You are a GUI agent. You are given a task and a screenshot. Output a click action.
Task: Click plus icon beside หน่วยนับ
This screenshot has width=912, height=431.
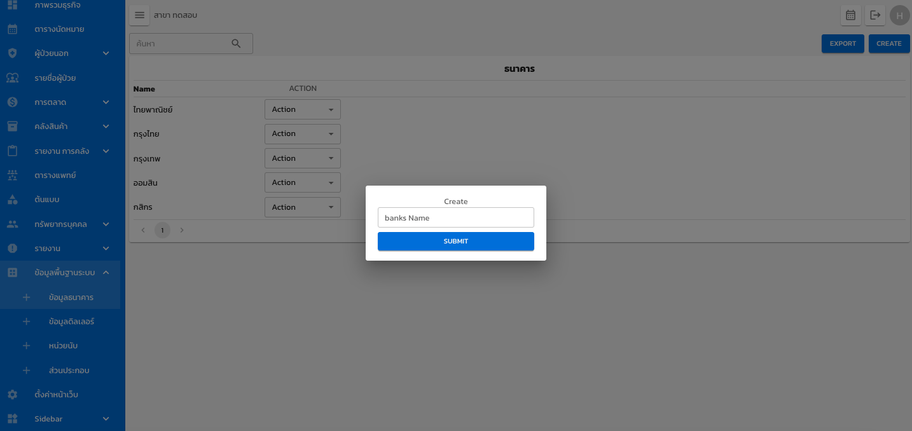point(26,346)
